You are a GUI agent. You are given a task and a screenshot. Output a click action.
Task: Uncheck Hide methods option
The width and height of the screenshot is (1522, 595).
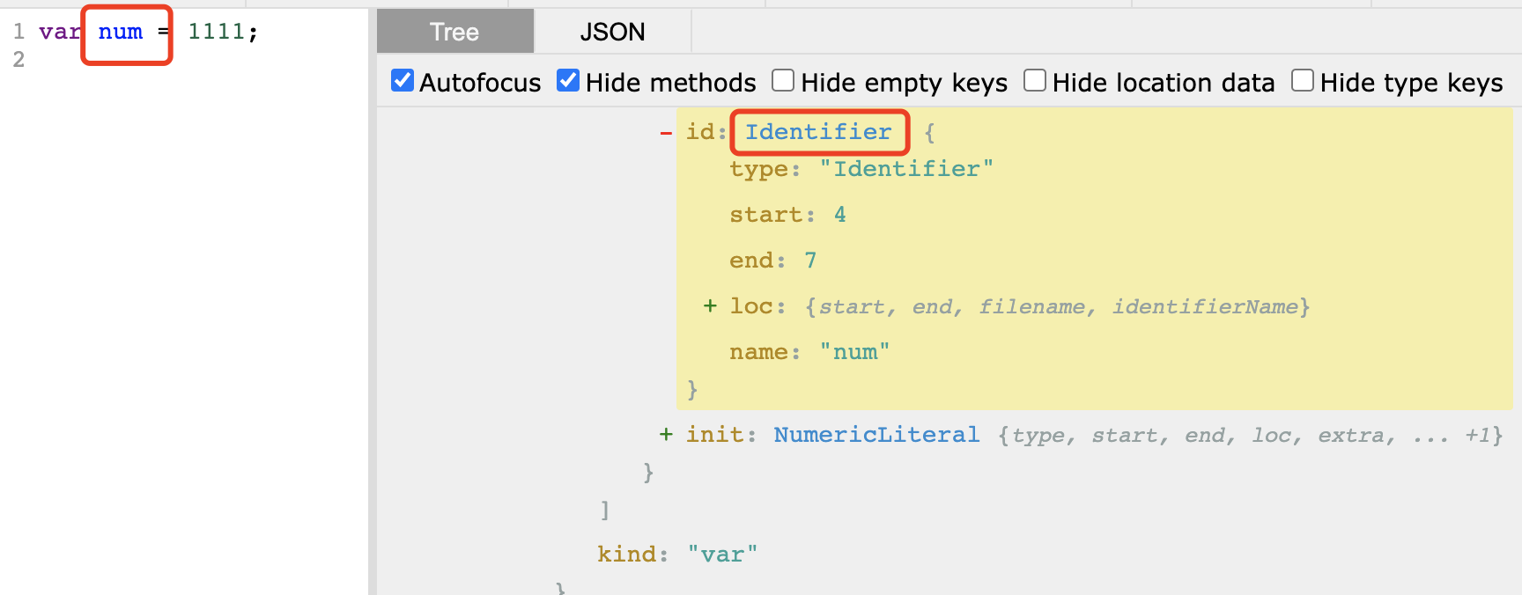click(569, 81)
